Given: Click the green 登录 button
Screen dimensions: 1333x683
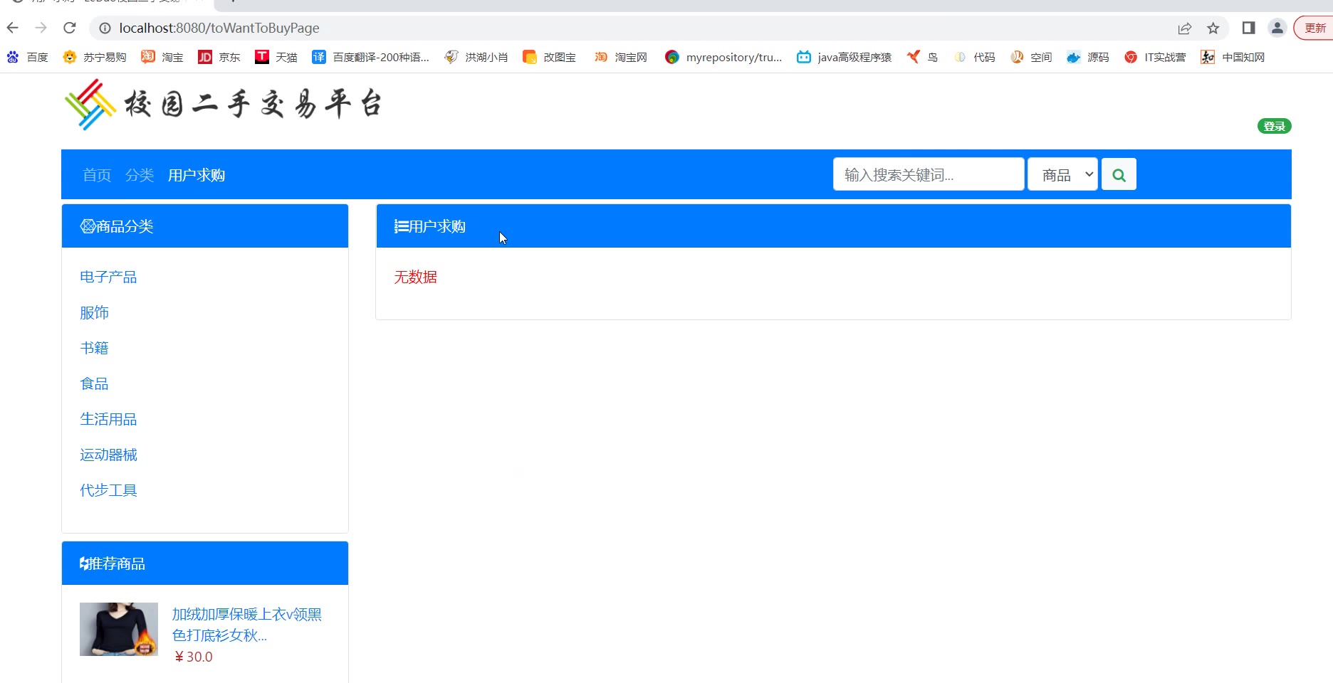Looking at the screenshot, I should 1274,126.
